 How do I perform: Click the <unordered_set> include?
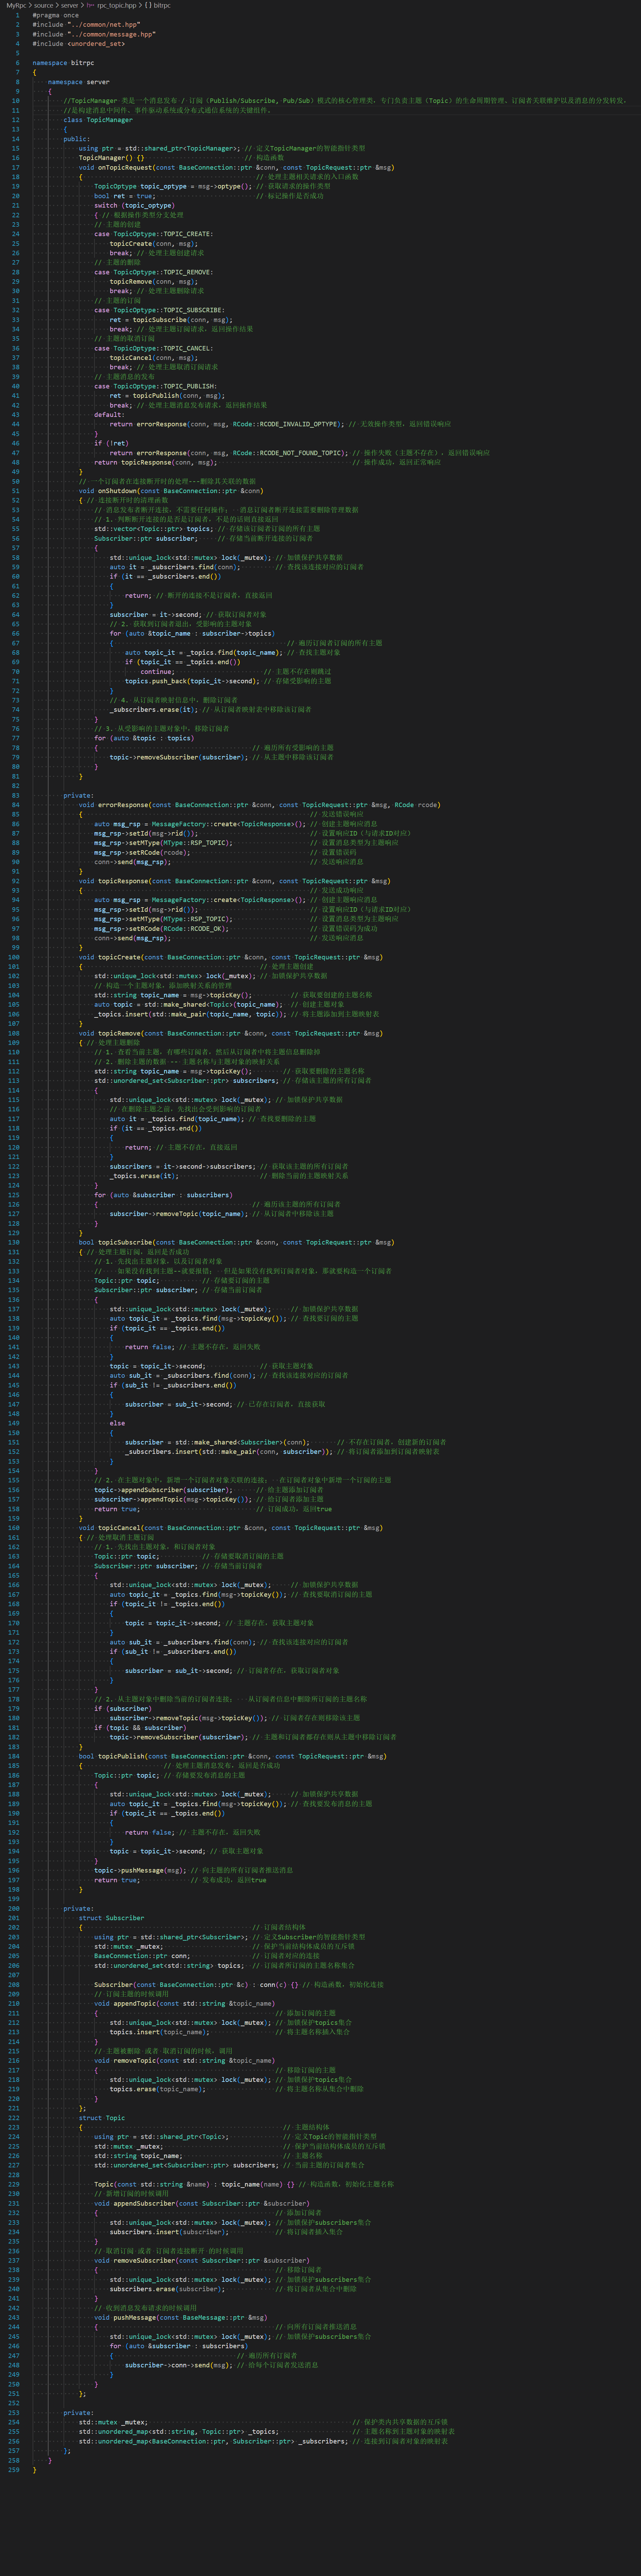[96, 44]
